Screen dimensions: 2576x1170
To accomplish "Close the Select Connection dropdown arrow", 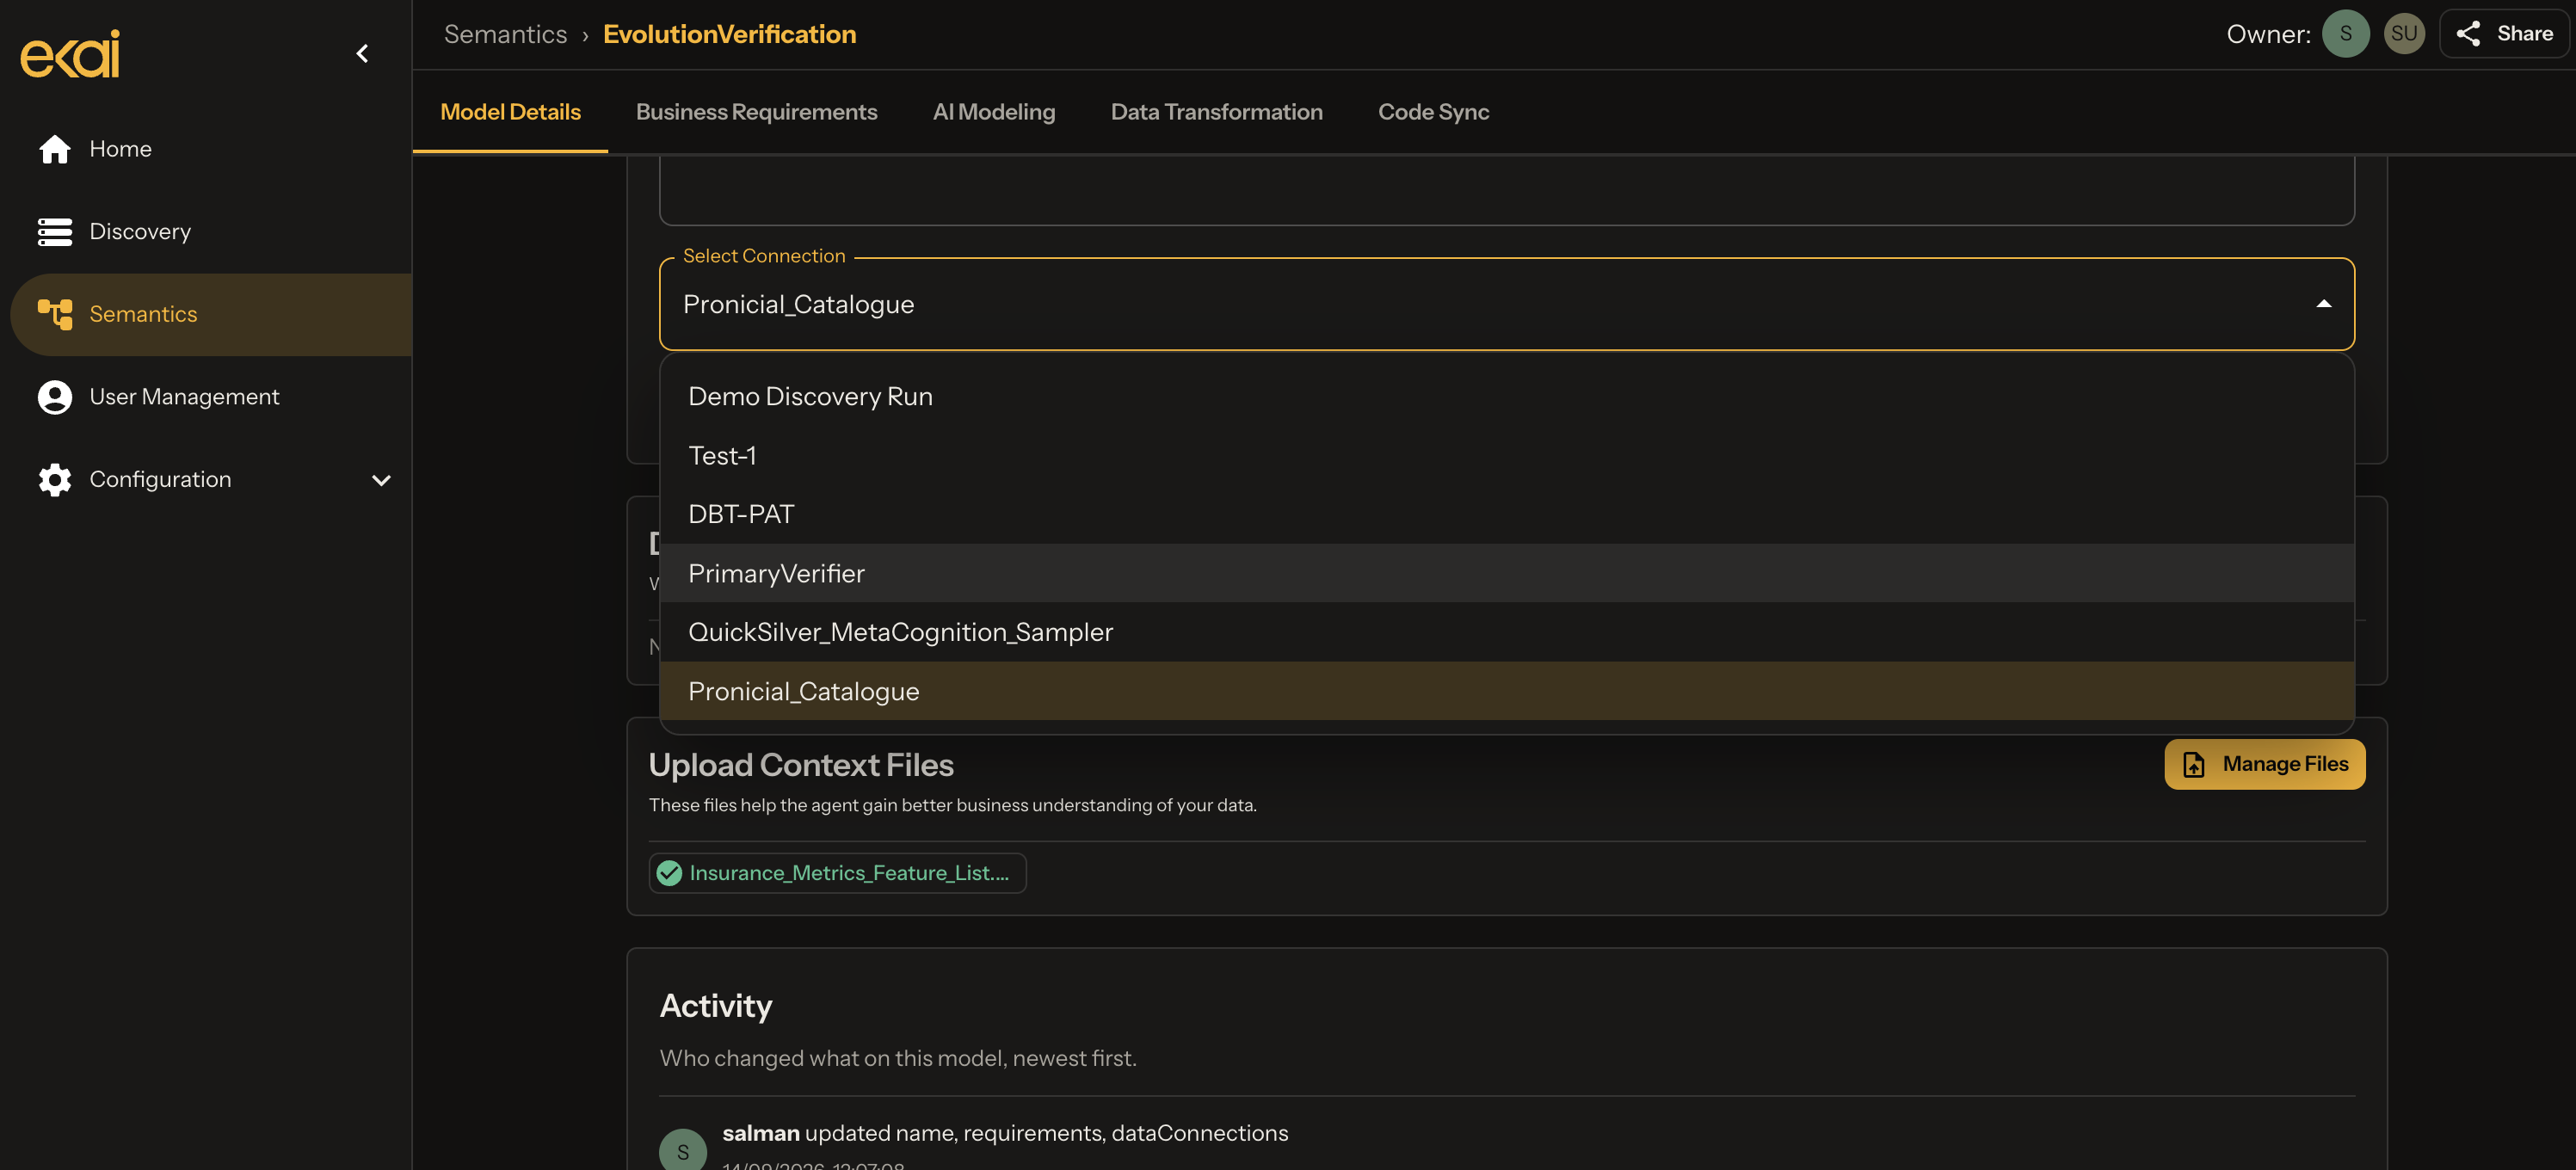I will click(2324, 304).
